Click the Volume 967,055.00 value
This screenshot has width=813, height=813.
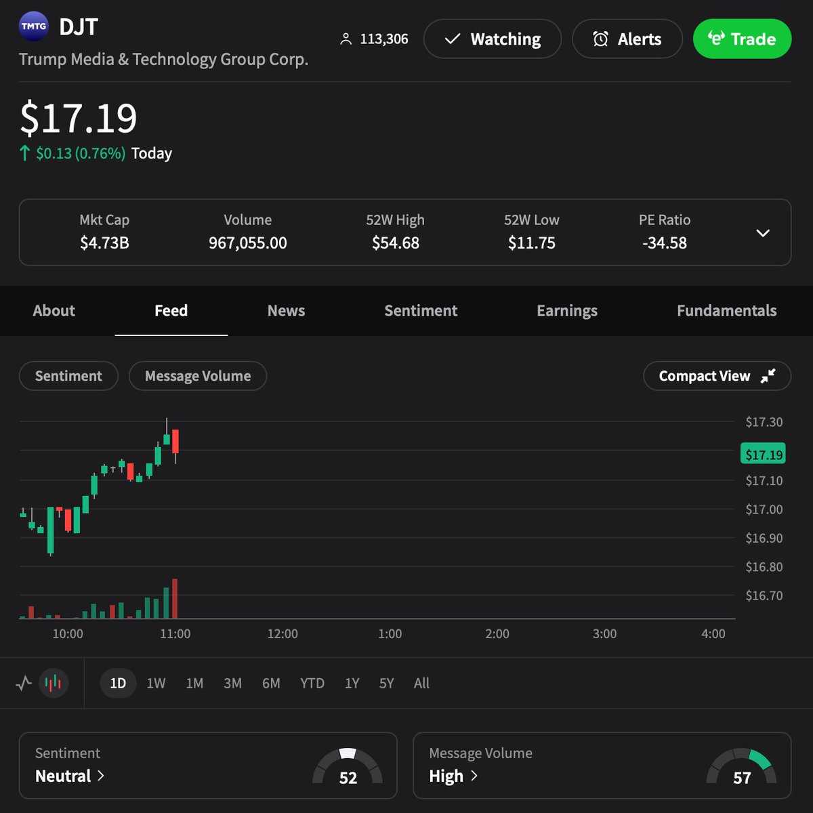click(x=248, y=243)
